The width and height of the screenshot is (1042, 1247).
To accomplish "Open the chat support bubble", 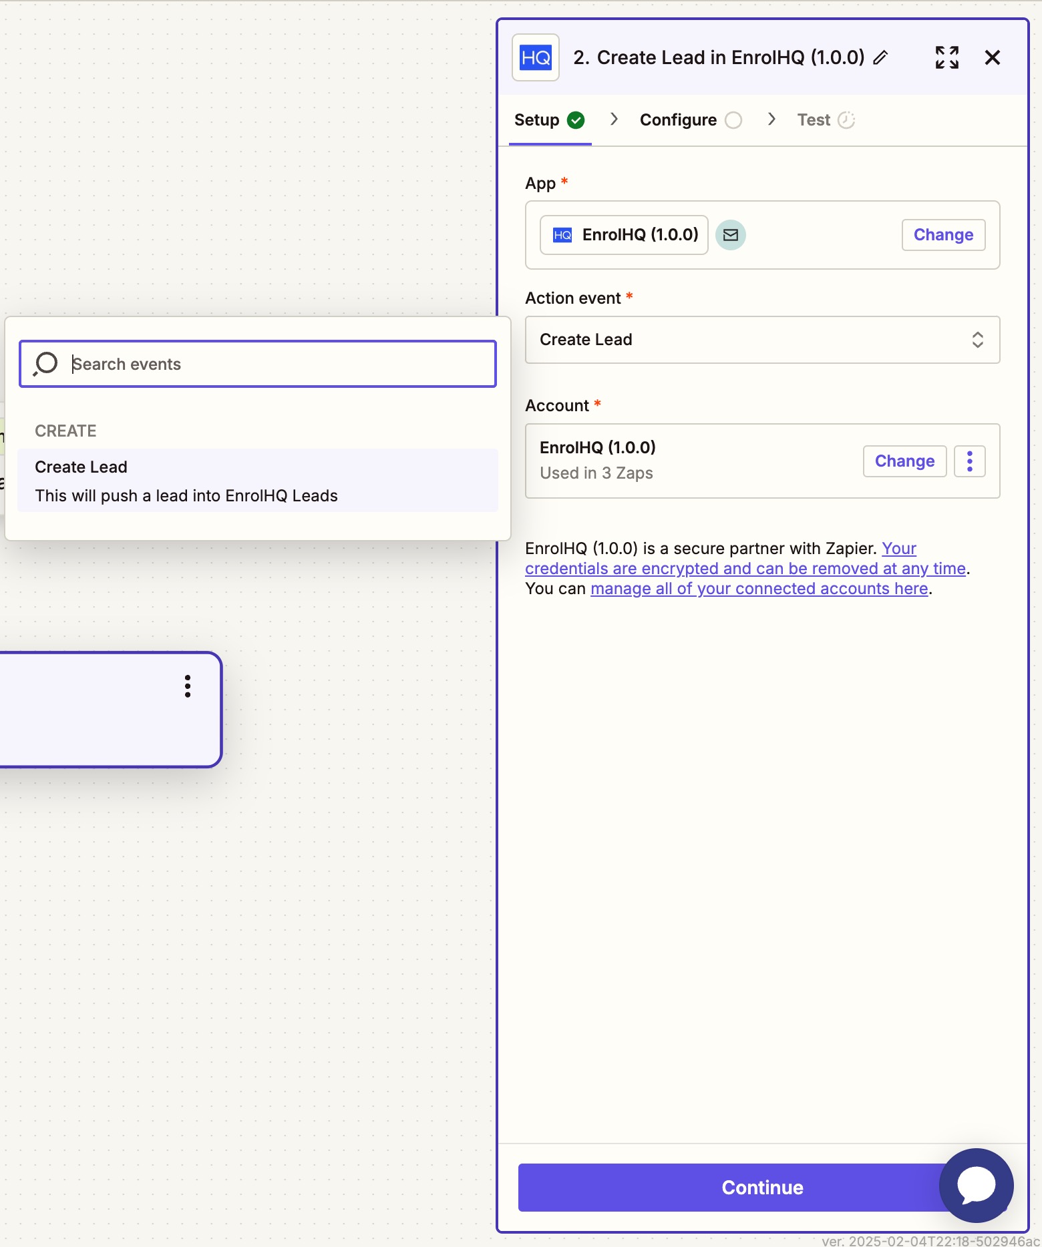I will point(976,1185).
